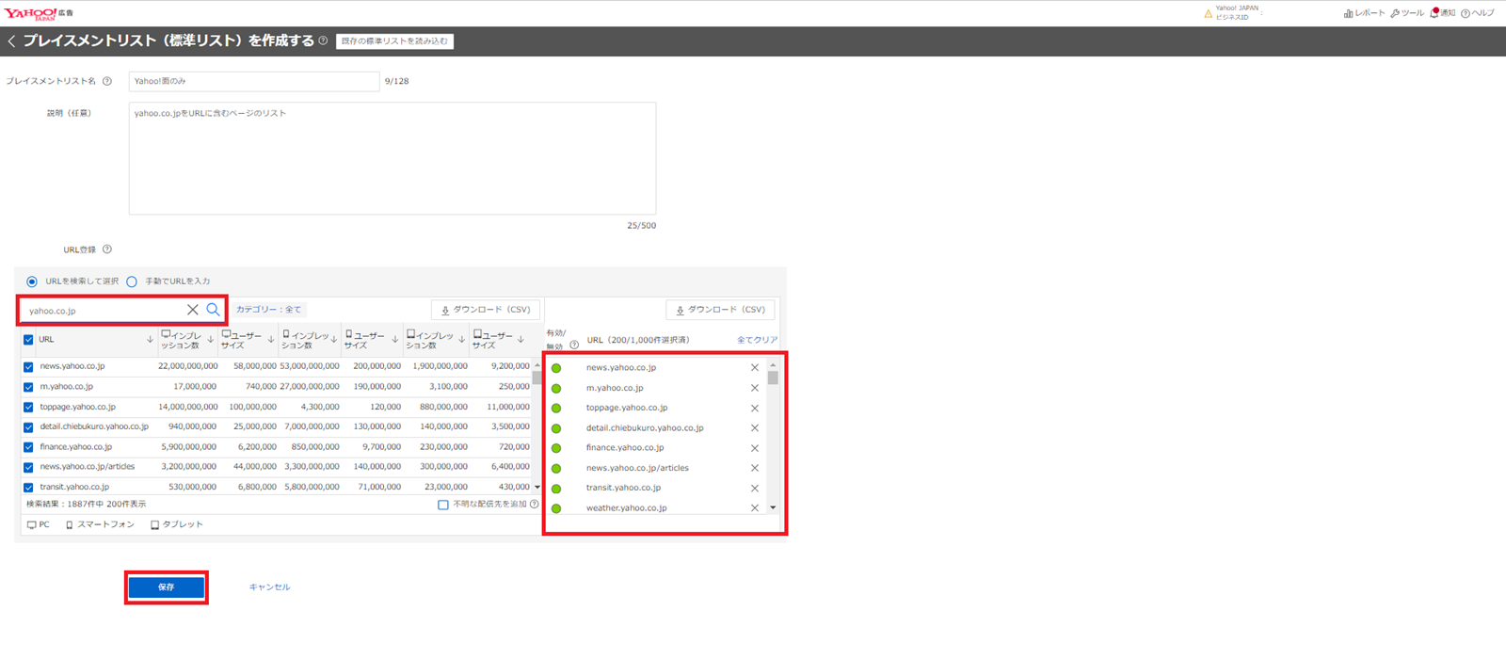Viewport: 1506px width, 659px height.
Task: Toggle the select-all URL header checkbox
Action: (x=28, y=340)
